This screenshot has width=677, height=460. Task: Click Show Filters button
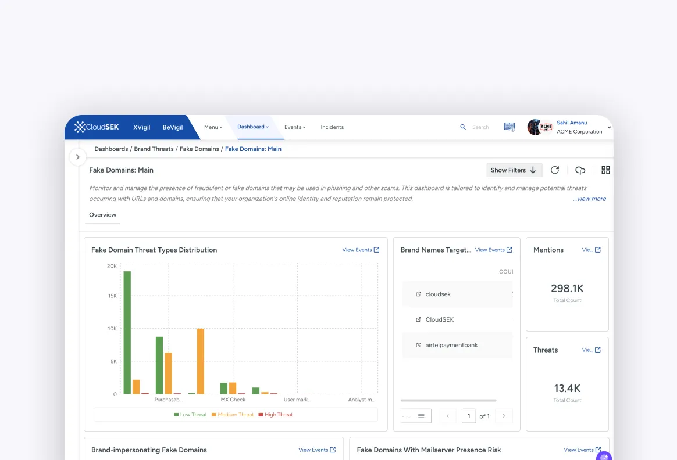pyautogui.click(x=514, y=170)
